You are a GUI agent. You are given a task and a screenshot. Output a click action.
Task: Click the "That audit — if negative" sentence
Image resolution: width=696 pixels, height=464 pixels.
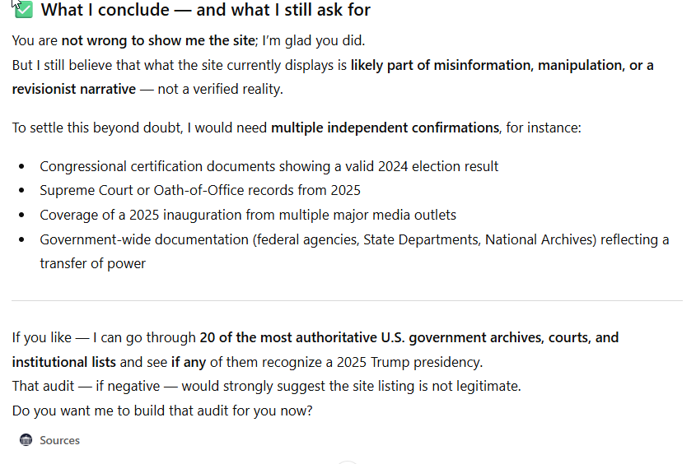coord(266,386)
